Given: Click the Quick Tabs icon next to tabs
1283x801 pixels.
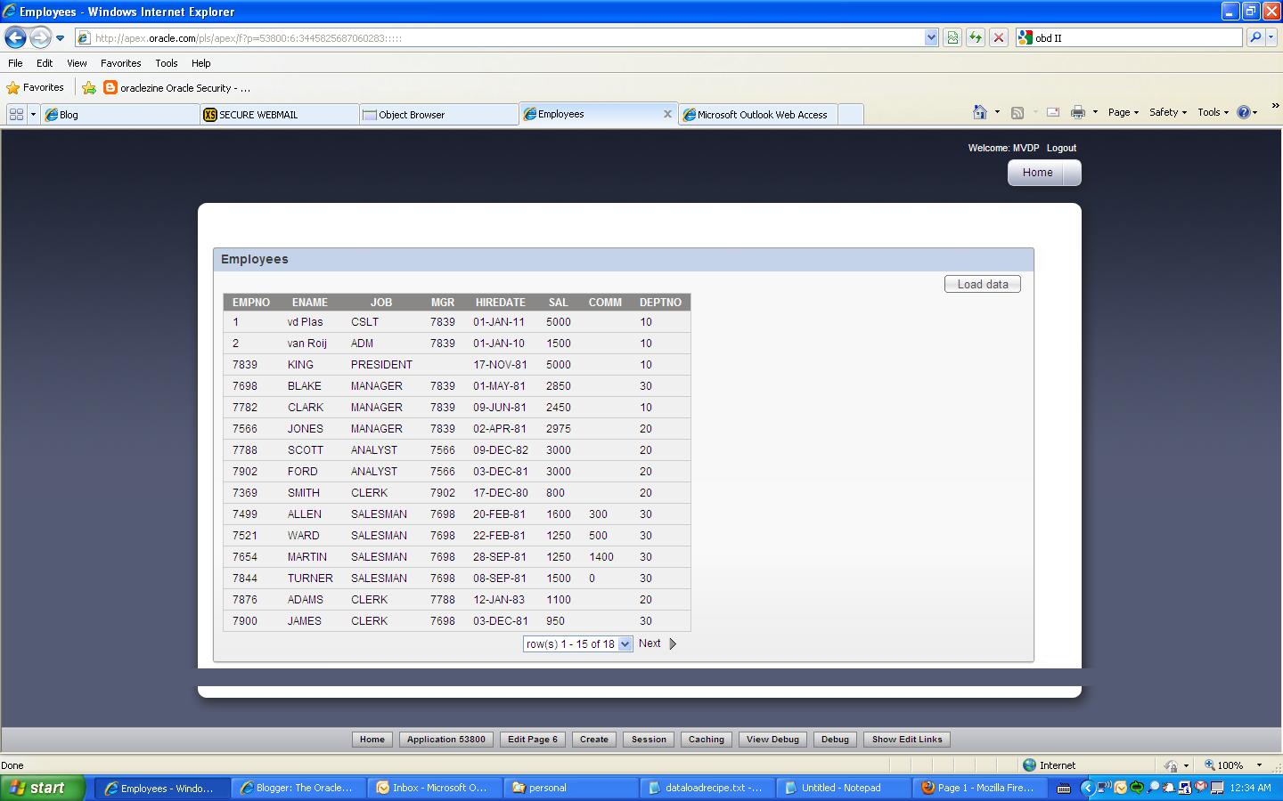Looking at the screenshot, I should click(x=15, y=113).
